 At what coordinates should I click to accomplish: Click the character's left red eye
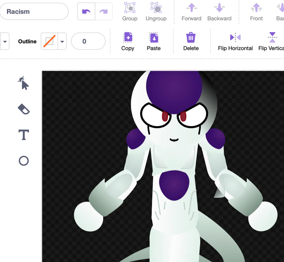pos(165,116)
